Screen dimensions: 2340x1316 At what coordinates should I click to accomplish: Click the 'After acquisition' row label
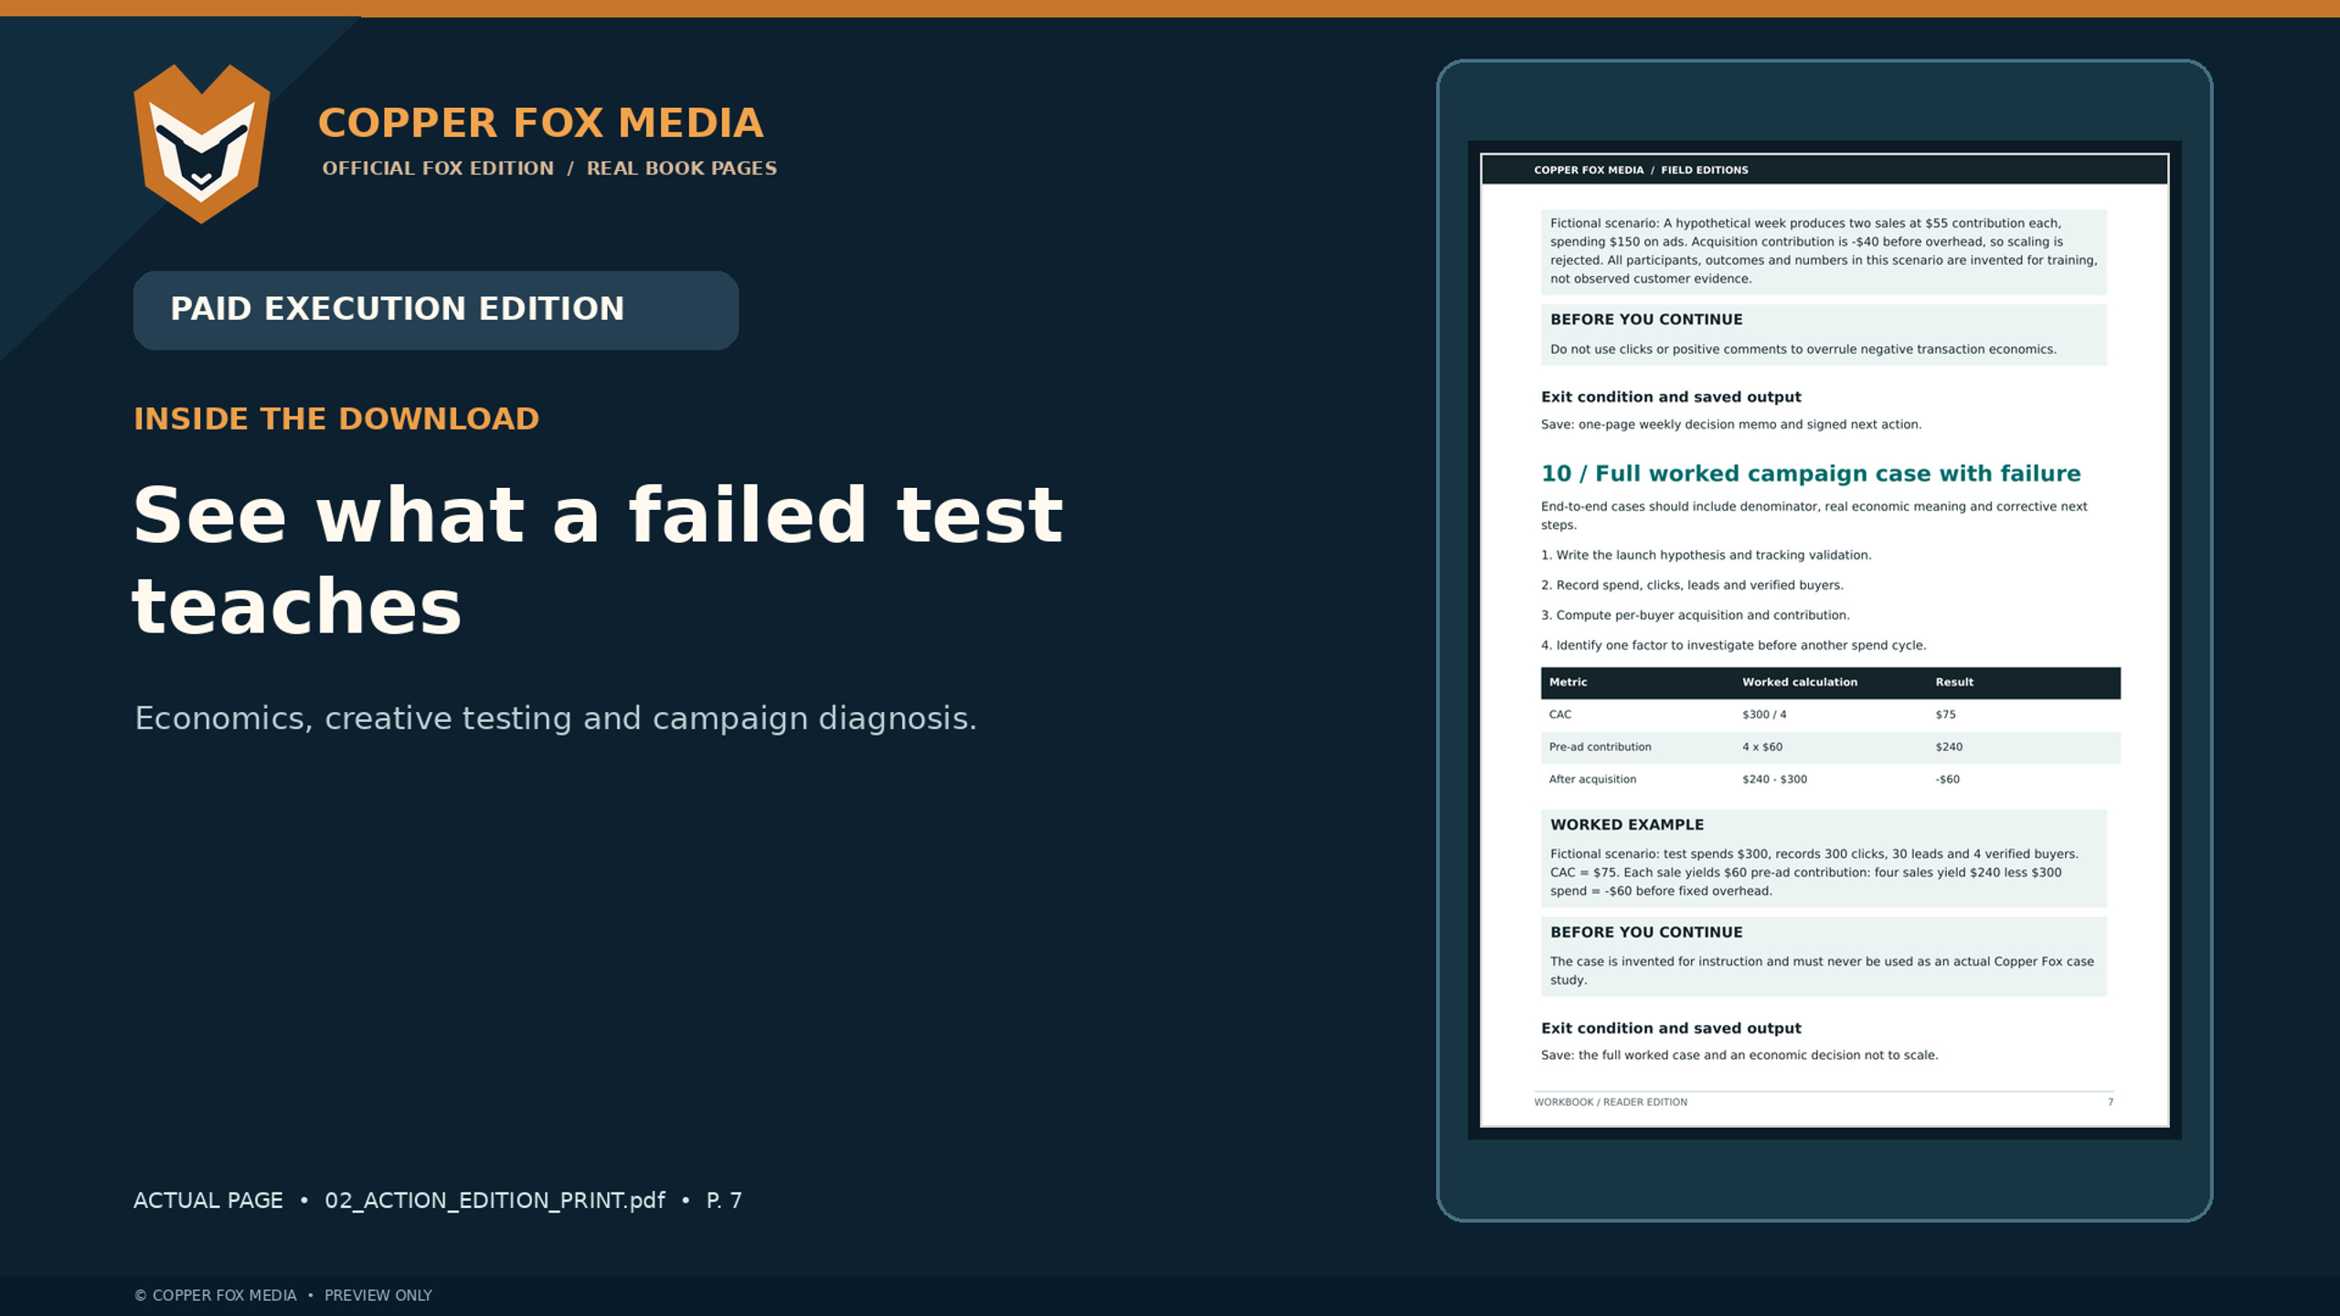click(x=1592, y=780)
